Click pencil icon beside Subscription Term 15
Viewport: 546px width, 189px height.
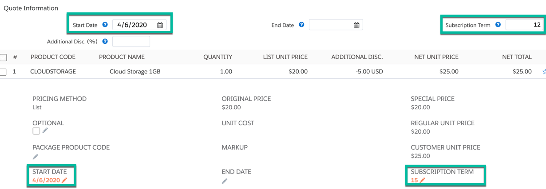tap(423, 180)
